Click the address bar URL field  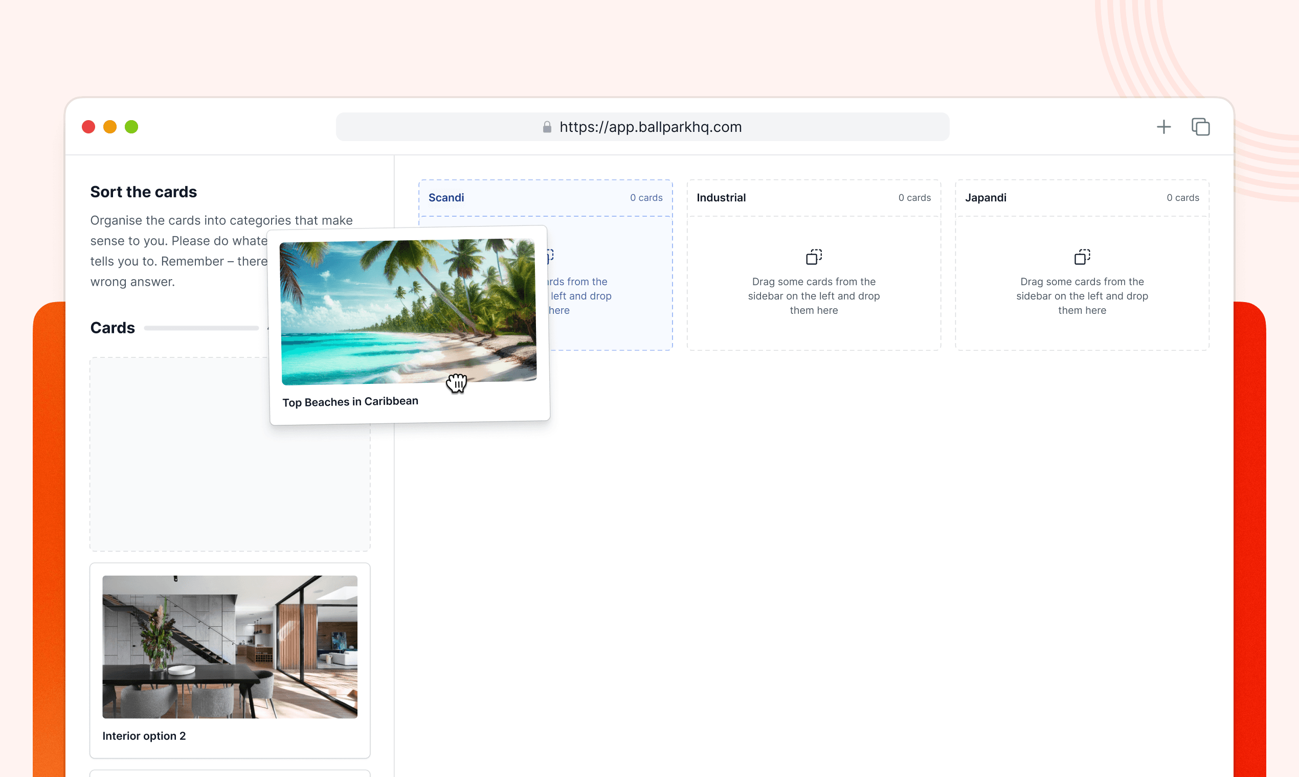pyautogui.click(x=649, y=127)
